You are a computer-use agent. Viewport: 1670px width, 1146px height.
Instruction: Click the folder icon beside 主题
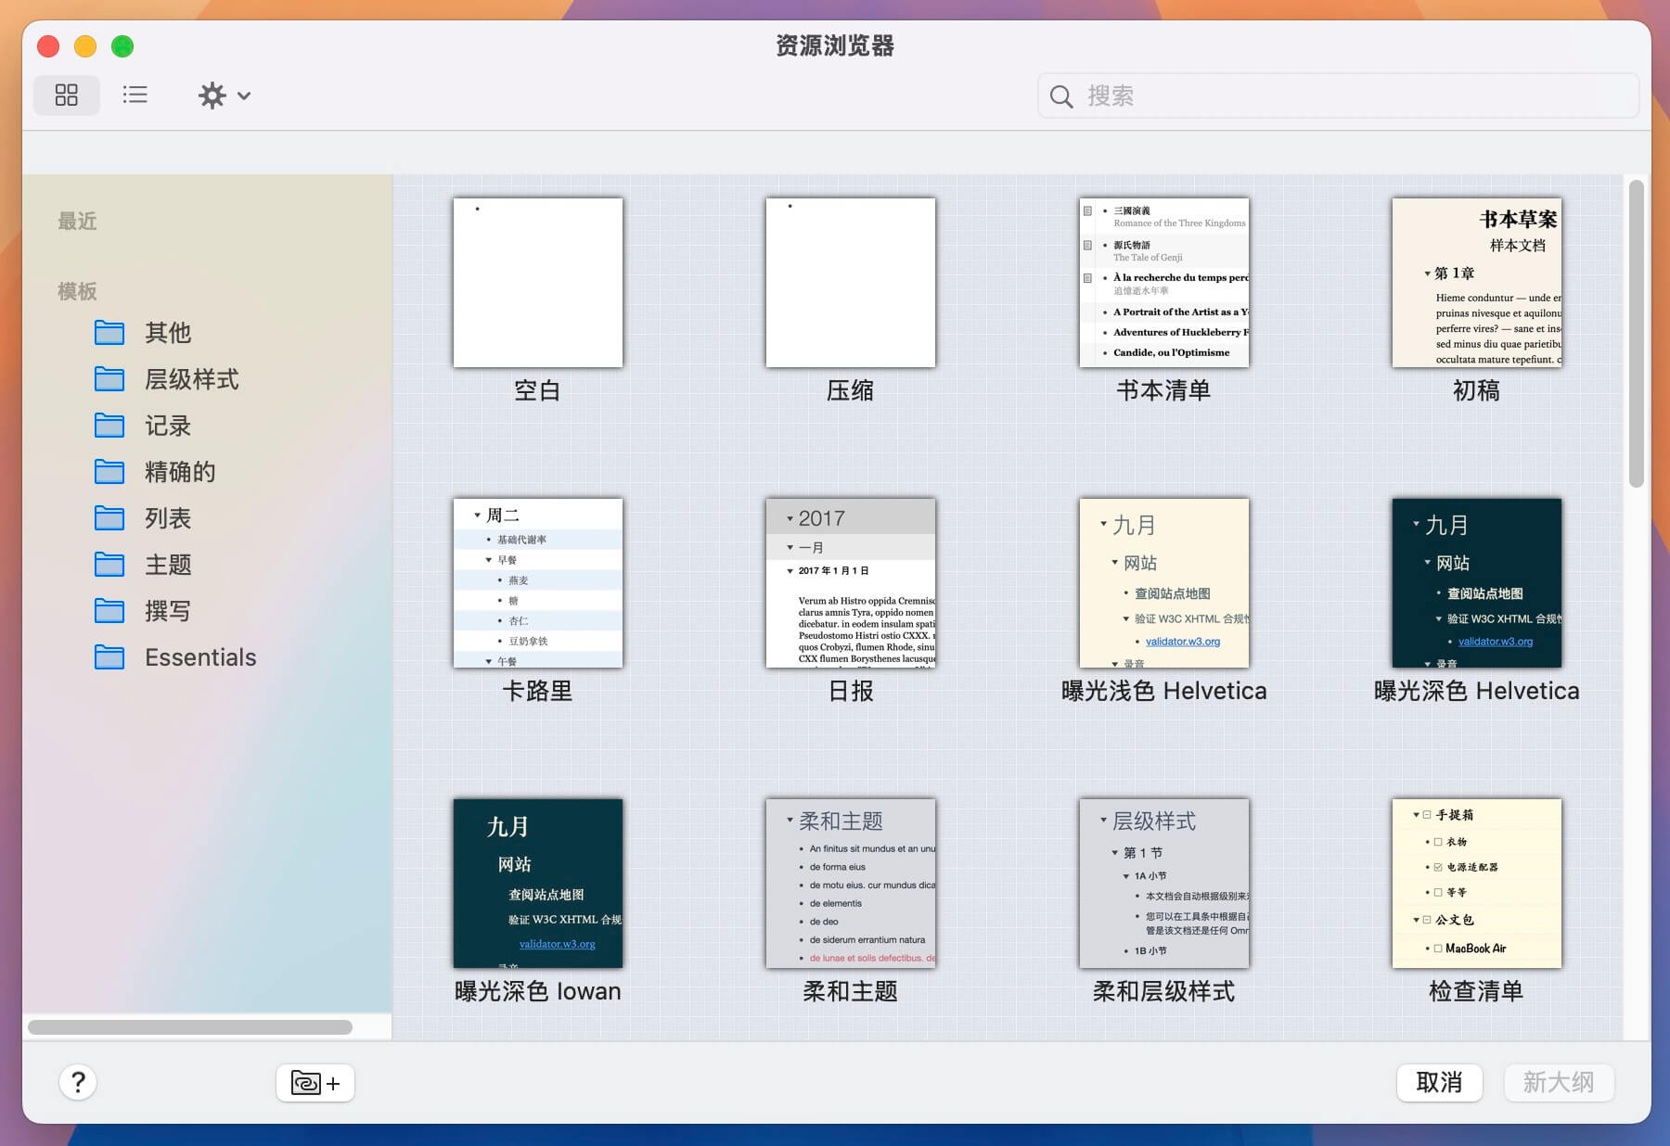click(109, 564)
